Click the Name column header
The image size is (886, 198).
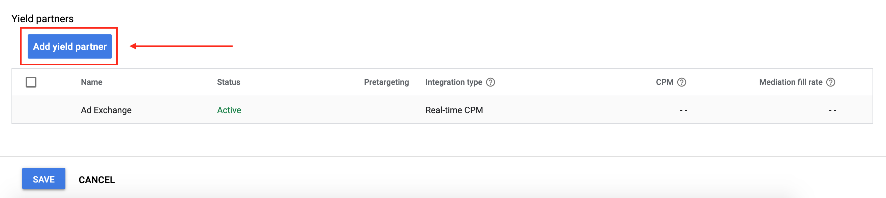click(91, 82)
